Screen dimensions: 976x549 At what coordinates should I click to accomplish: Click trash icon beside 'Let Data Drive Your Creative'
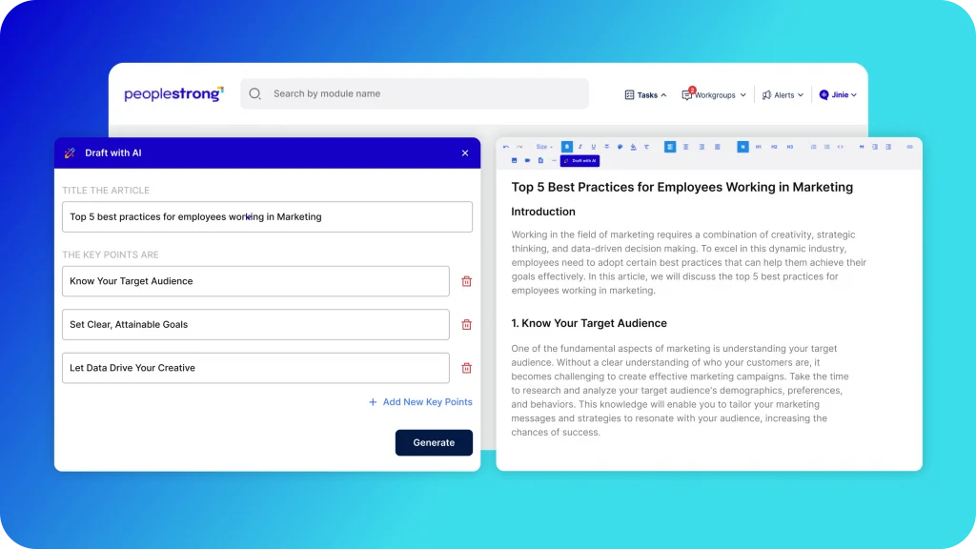466,368
